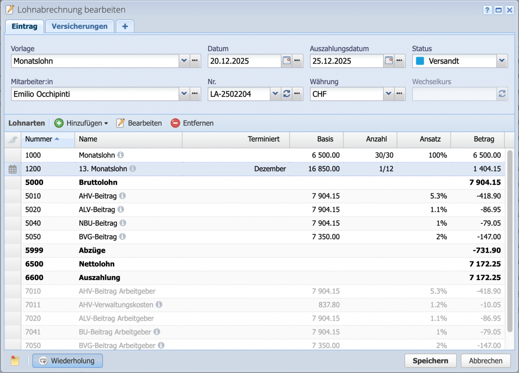Refresh the Wechselkurs exchange rate icon
This screenshot has height=373, width=519.
[x=502, y=94]
